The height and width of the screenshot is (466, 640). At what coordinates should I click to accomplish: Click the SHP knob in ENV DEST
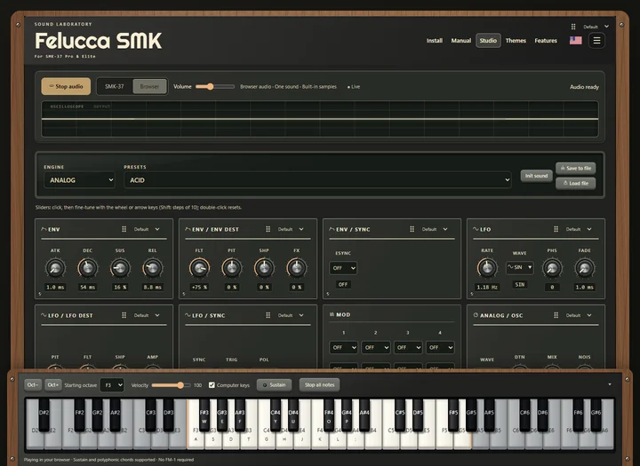coord(264,268)
